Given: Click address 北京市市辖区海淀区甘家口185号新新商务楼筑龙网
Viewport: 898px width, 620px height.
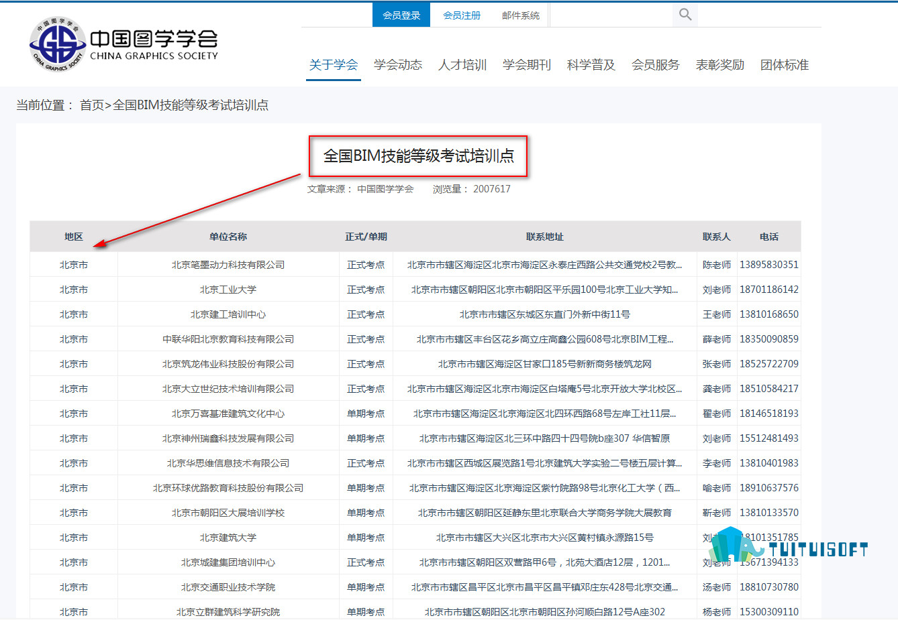Looking at the screenshot, I should tap(545, 364).
